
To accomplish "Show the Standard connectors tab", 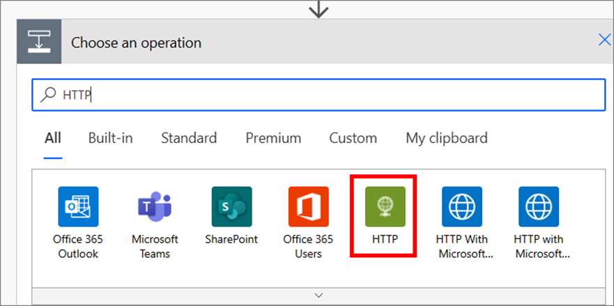I will [x=189, y=138].
